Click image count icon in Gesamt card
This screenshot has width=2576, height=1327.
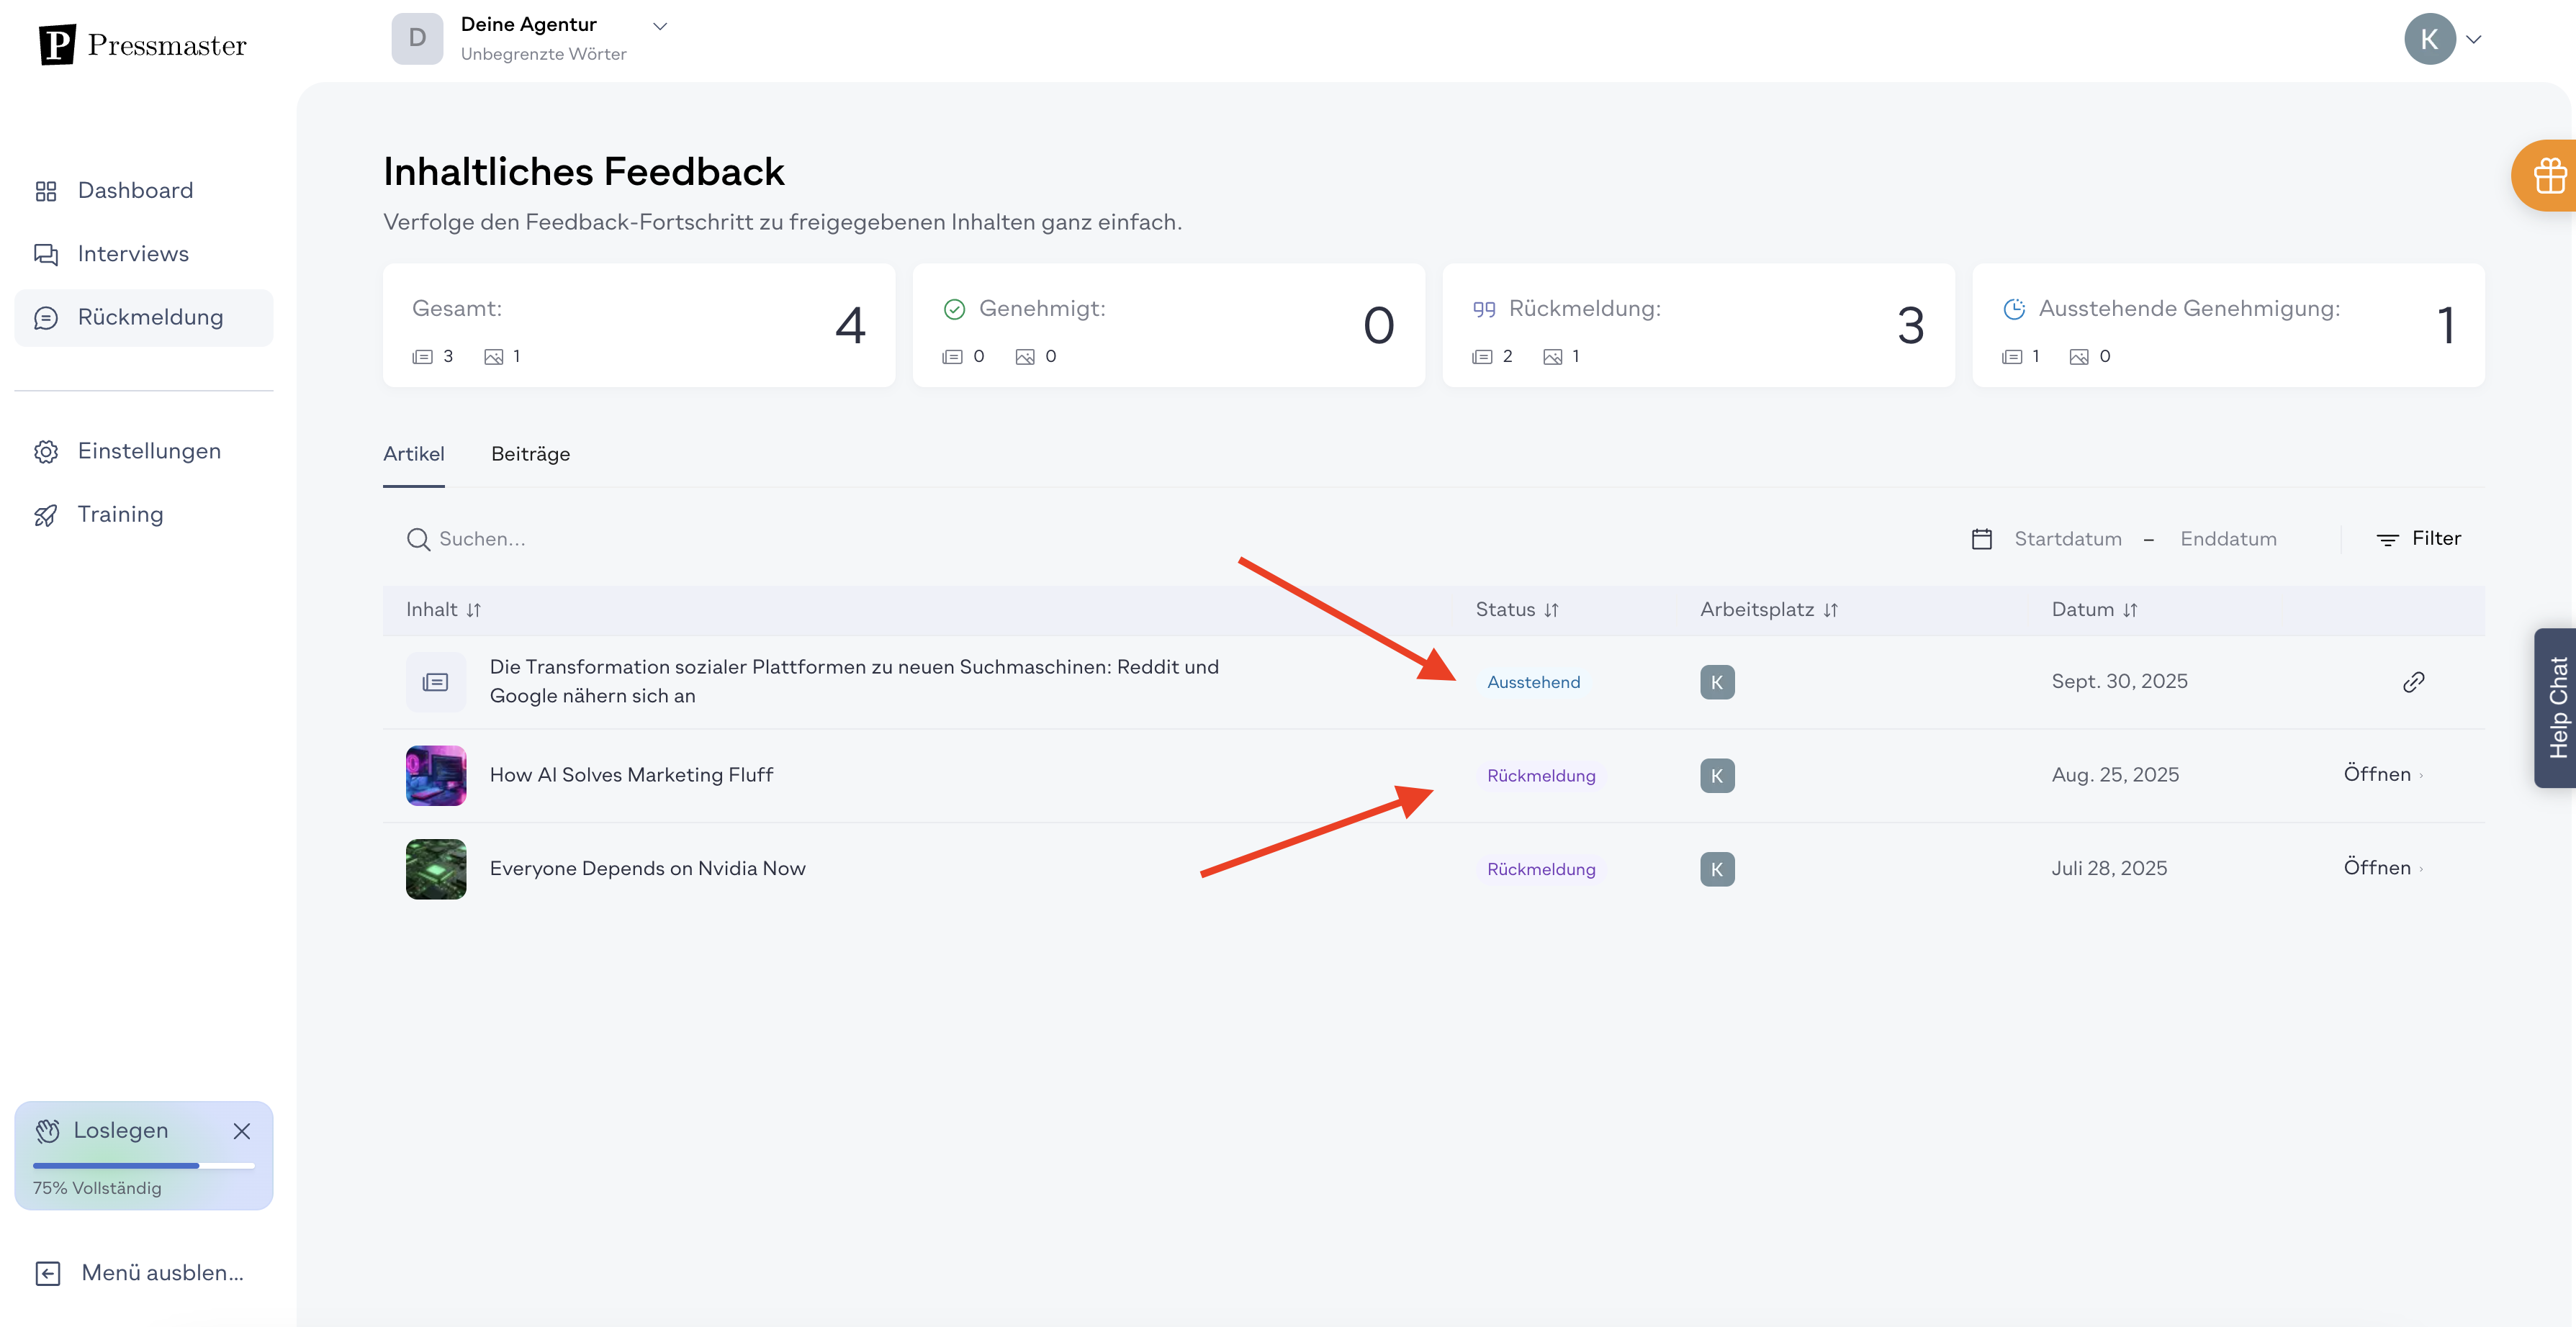[x=494, y=357]
